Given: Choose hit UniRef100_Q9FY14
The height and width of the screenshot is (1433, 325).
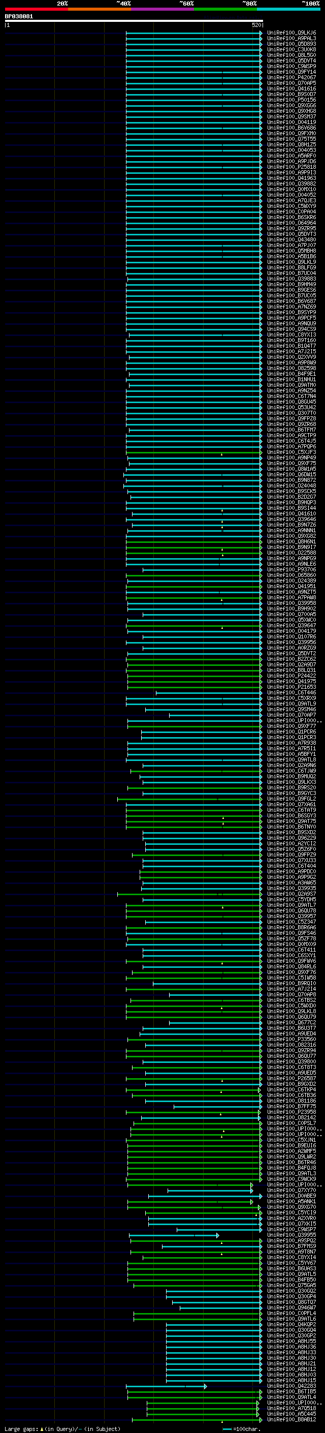Looking at the screenshot, I should click(291, 72).
